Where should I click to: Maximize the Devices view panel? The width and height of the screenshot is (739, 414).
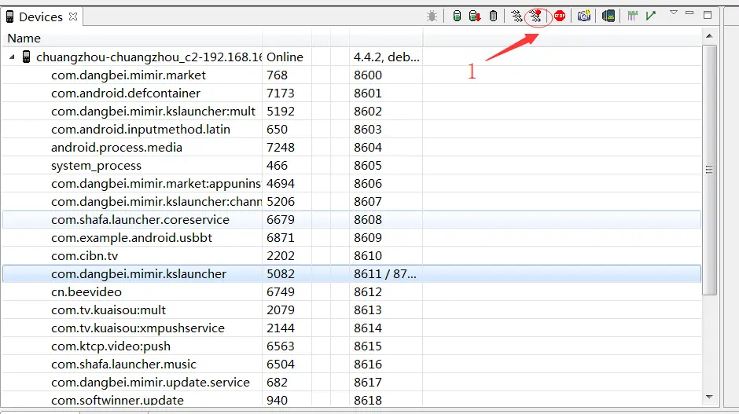point(708,15)
